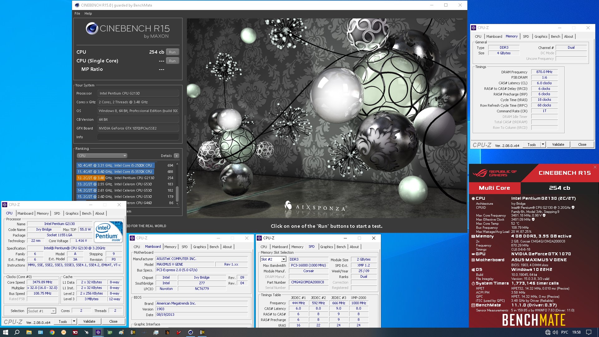Switch to SPD tab in CPU-Z Memory window
This screenshot has height=337, width=599.
pos(526,37)
